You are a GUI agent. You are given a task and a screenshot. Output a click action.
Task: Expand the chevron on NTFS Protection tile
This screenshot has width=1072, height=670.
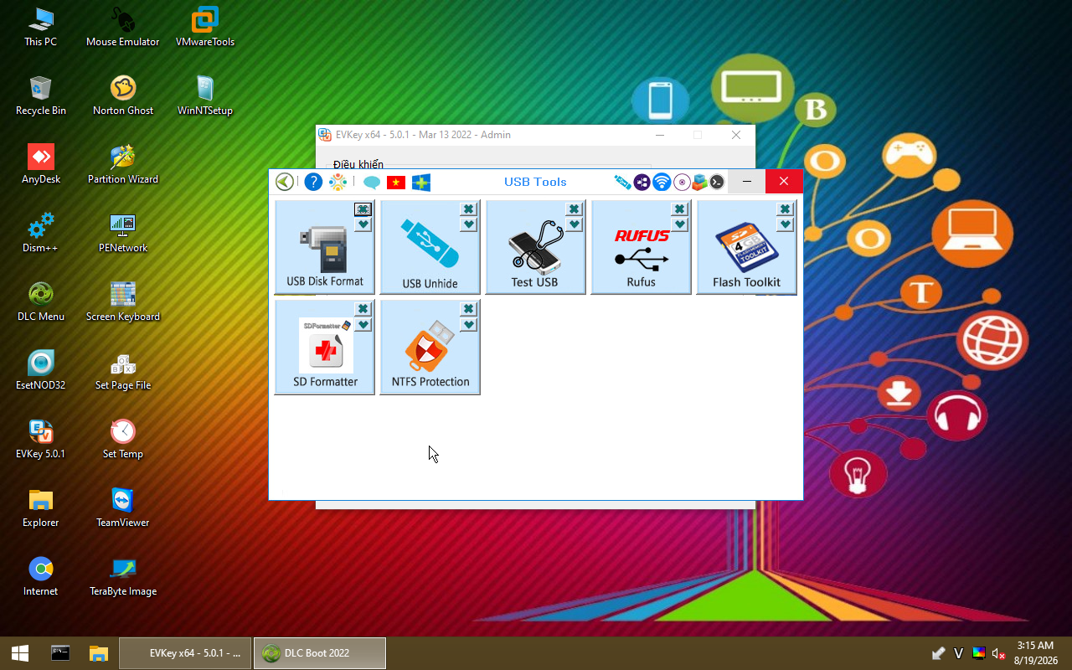[x=468, y=324]
